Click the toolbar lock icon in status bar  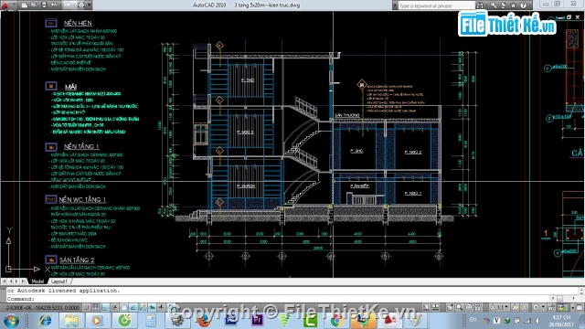coord(550,307)
